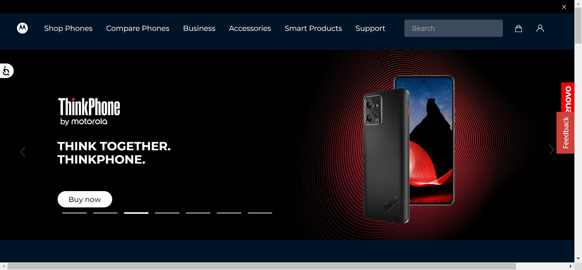Open the Compare Phones page

(138, 28)
